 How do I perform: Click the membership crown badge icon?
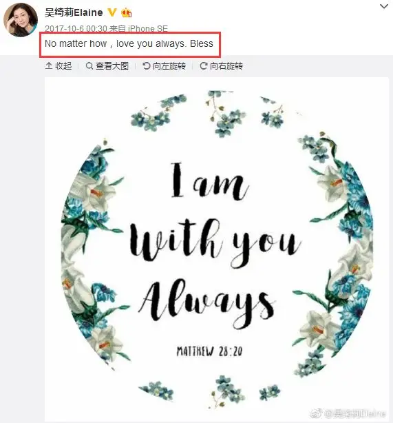click(x=126, y=12)
